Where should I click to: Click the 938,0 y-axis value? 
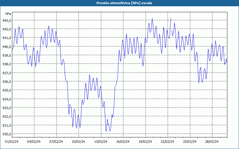click(7, 64)
